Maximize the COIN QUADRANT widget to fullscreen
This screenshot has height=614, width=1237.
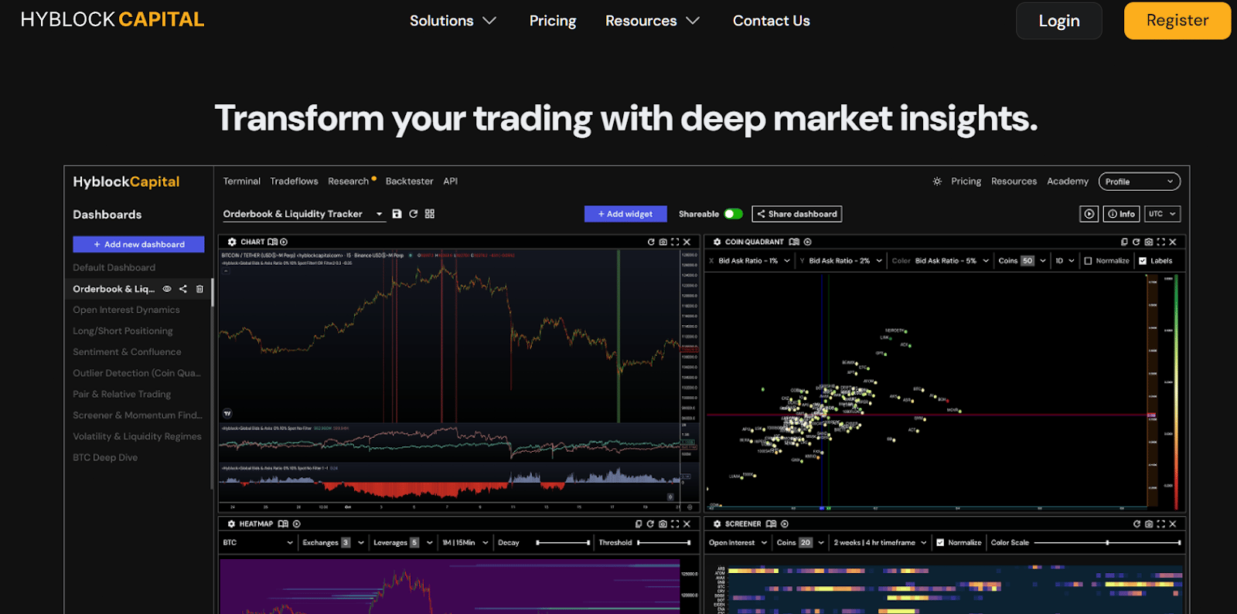pyautogui.click(x=1161, y=242)
